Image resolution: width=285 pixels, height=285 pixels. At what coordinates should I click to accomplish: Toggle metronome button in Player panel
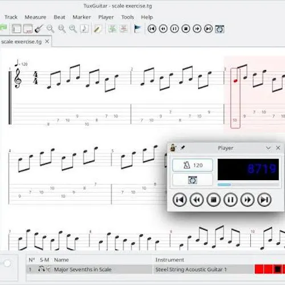(x=193, y=180)
